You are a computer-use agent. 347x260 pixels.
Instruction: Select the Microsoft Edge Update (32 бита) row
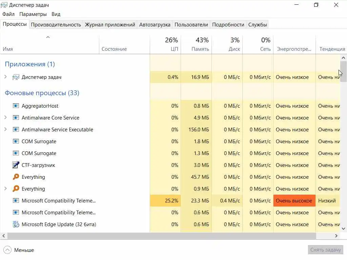(x=170, y=224)
